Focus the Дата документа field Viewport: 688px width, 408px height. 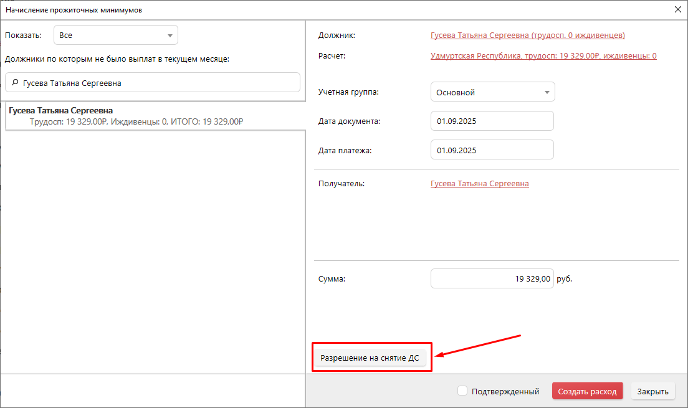coord(492,121)
